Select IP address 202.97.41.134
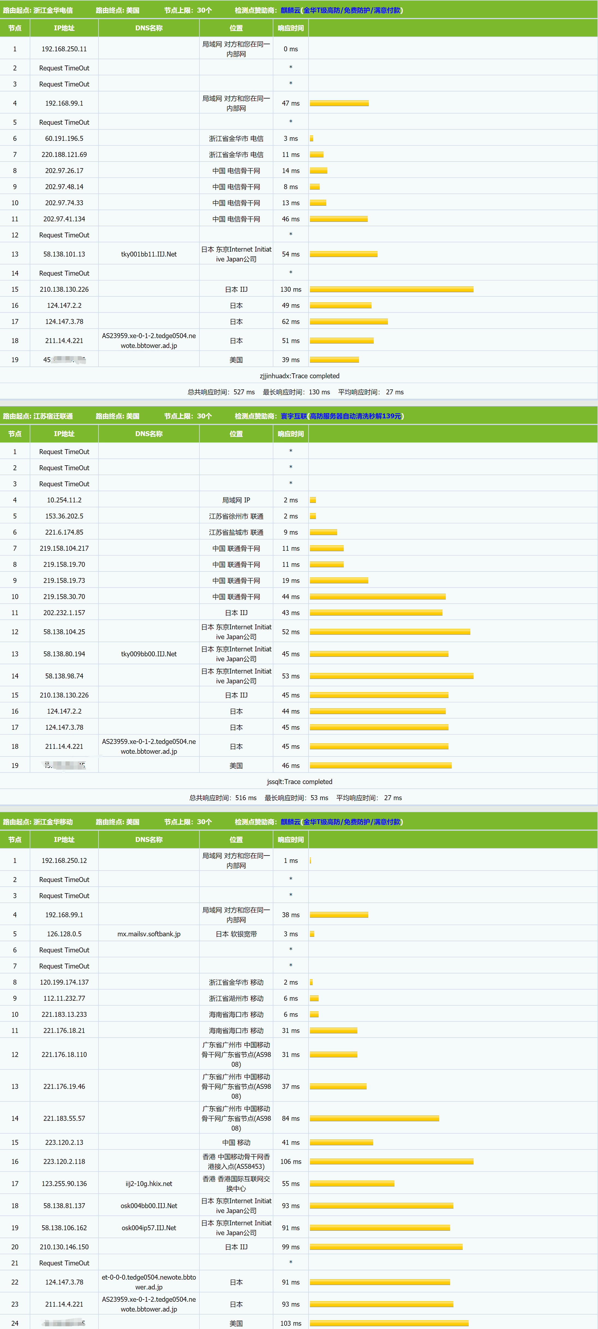 click(64, 219)
